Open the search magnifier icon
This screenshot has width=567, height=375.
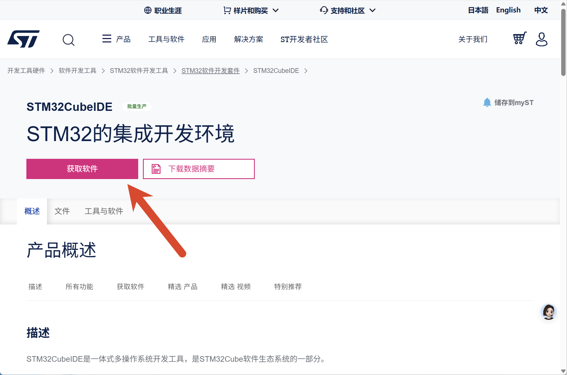(68, 40)
